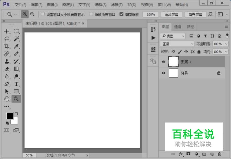Hide 背景 layer with eye icon
Image resolution: width=231 pixels, height=159 pixels.
(x=163, y=73)
